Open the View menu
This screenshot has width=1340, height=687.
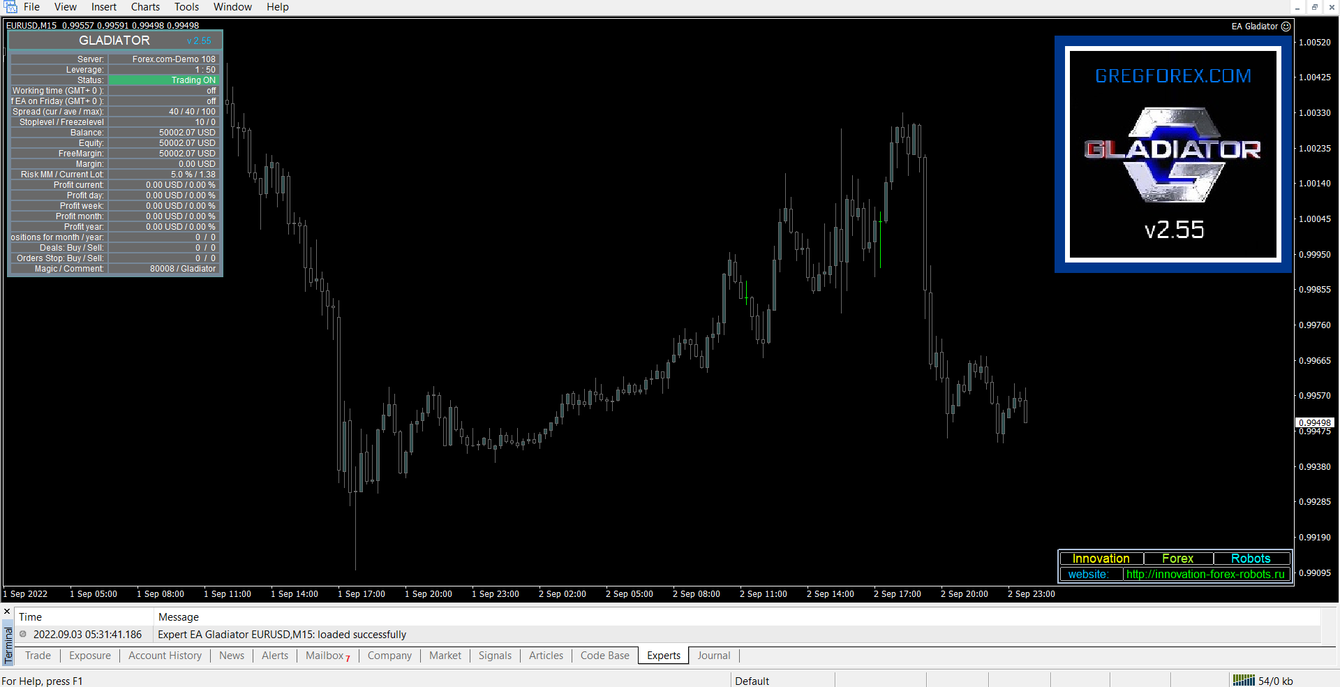[x=66, y=7]
